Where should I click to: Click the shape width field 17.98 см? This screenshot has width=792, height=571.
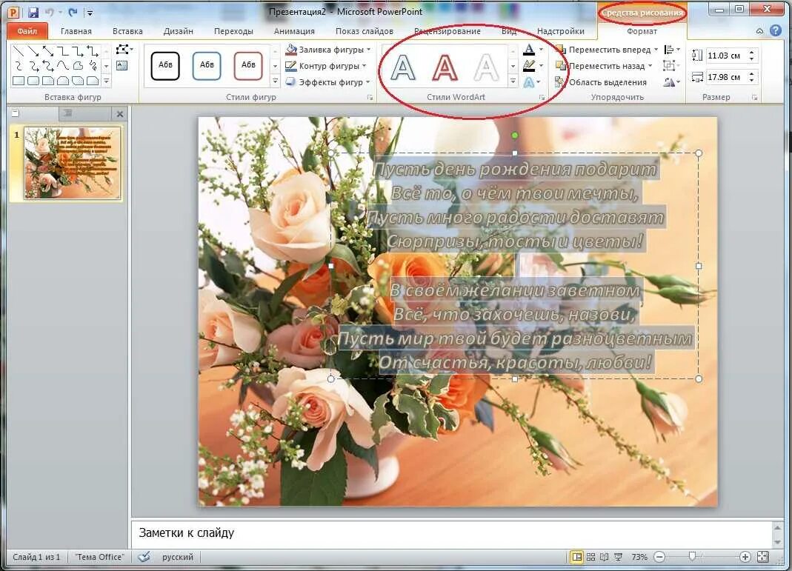[725, 77]
